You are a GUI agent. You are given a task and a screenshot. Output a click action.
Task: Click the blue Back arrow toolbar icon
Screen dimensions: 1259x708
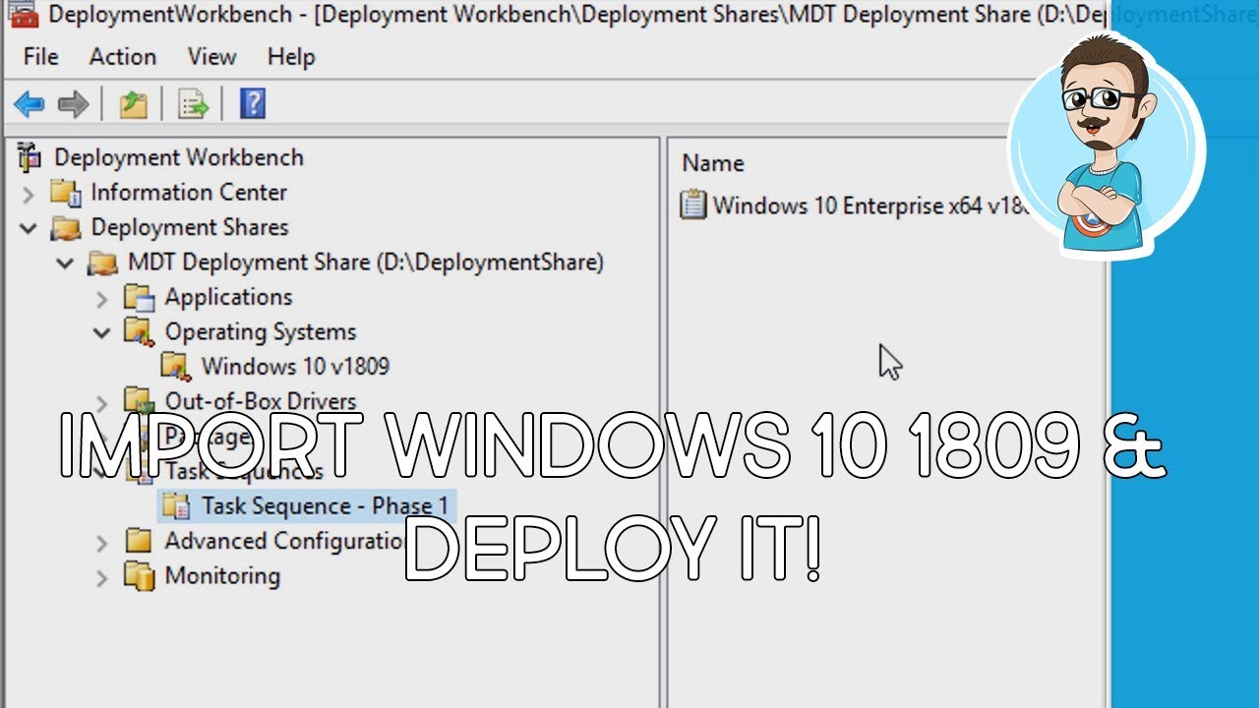coord(29,103)
